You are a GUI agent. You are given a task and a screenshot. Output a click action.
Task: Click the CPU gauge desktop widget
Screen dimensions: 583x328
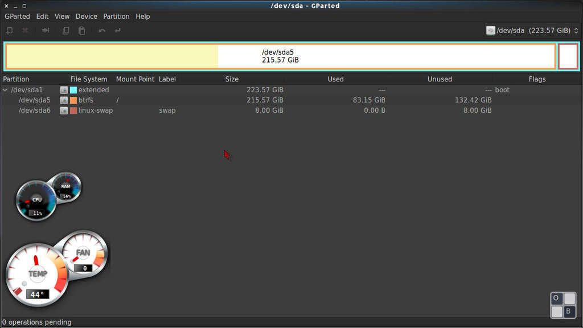point(36,200)
